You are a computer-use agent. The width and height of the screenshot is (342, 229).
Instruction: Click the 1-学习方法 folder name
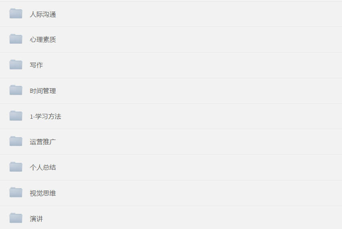point(45,117)
